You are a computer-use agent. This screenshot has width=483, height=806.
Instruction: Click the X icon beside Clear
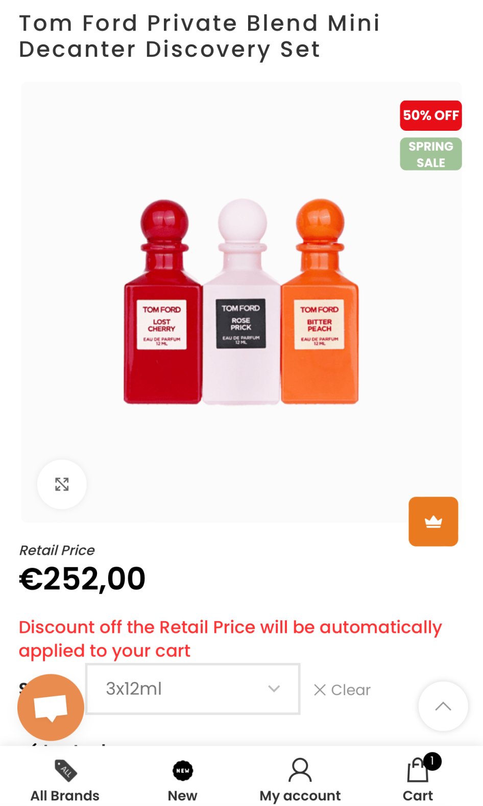click(320, 690)
